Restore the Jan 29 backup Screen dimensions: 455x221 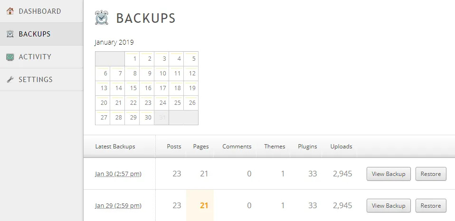coord(431,206)
